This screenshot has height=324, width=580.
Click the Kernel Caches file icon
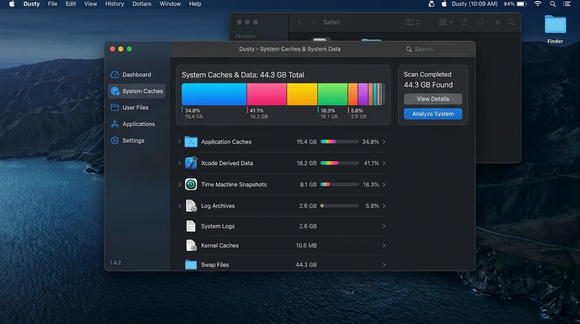click(191, 246)
